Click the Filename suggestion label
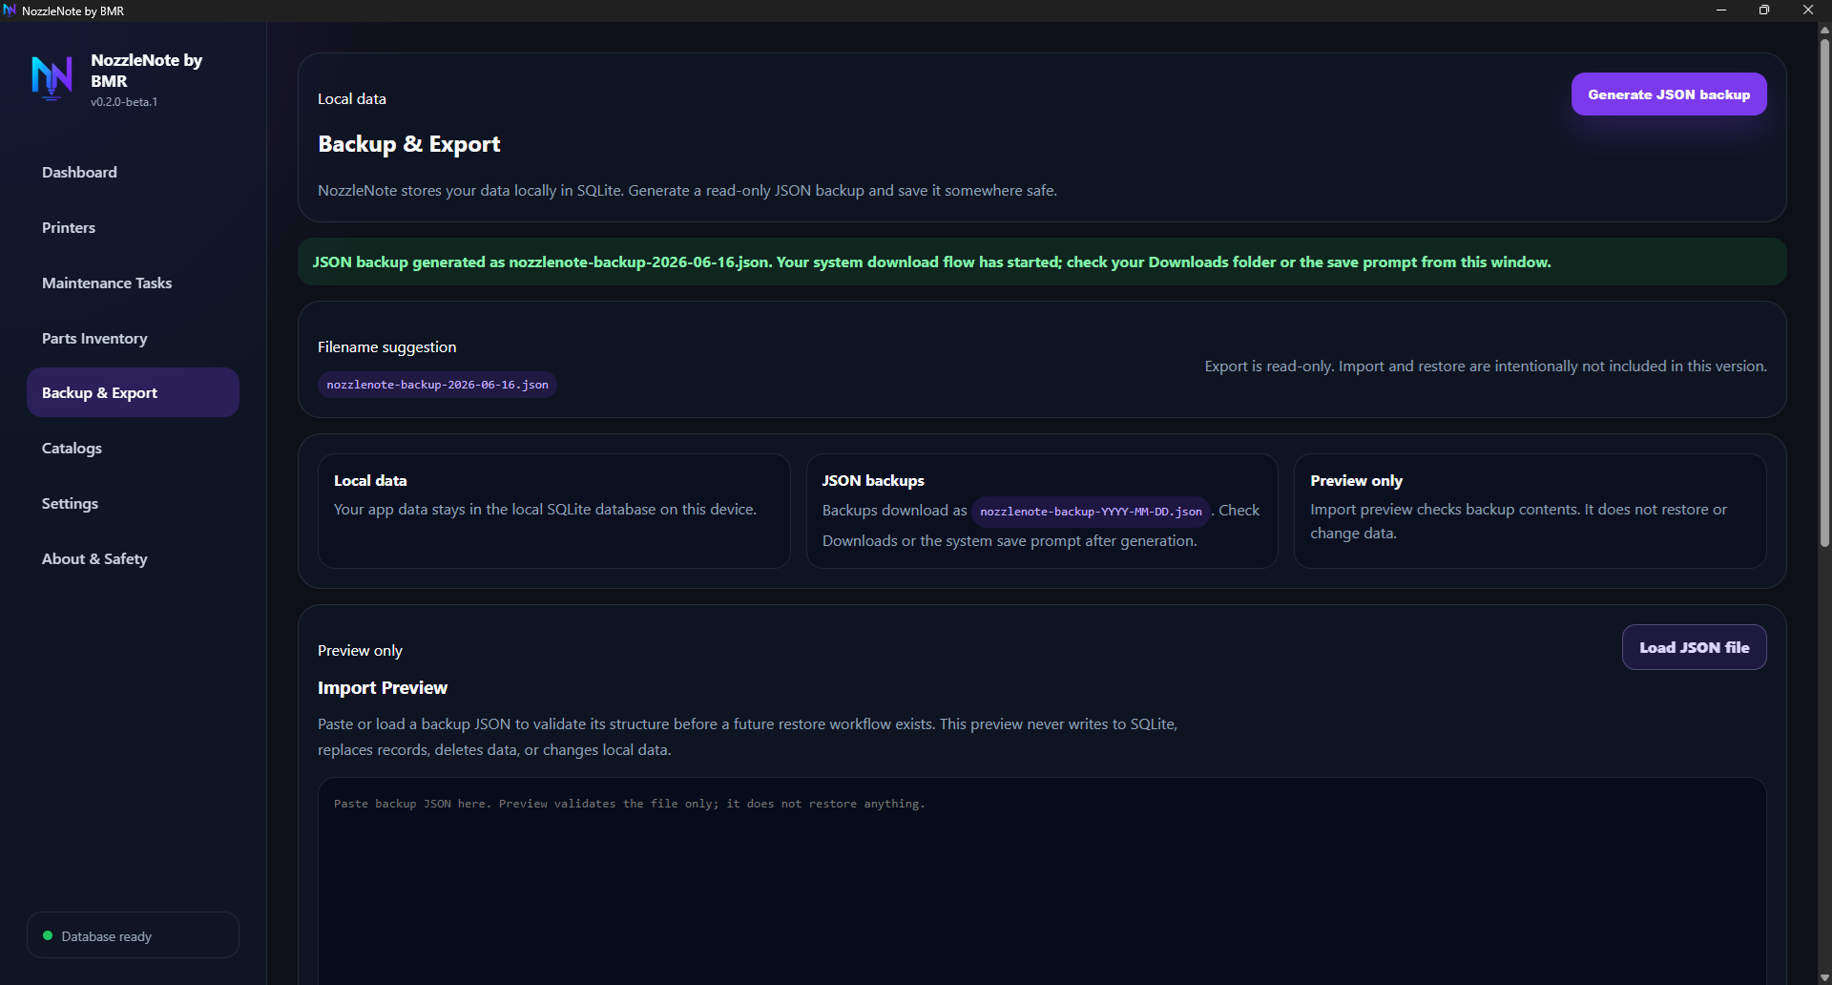Screen dimensions: 1832x985 [386, 346]
